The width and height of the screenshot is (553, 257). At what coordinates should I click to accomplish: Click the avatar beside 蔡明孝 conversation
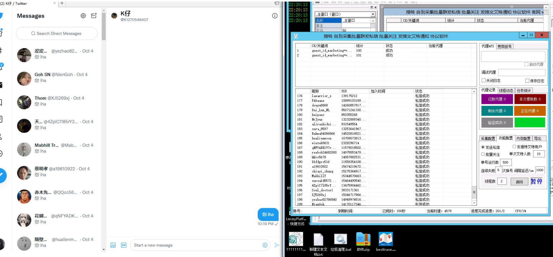pos(24,173)
